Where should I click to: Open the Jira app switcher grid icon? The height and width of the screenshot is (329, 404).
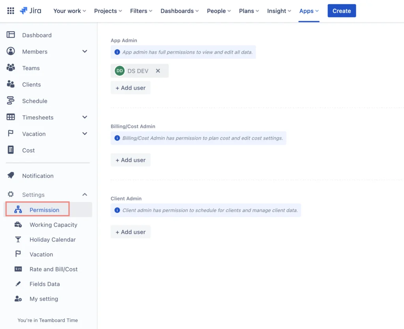[x=11, y=11]
